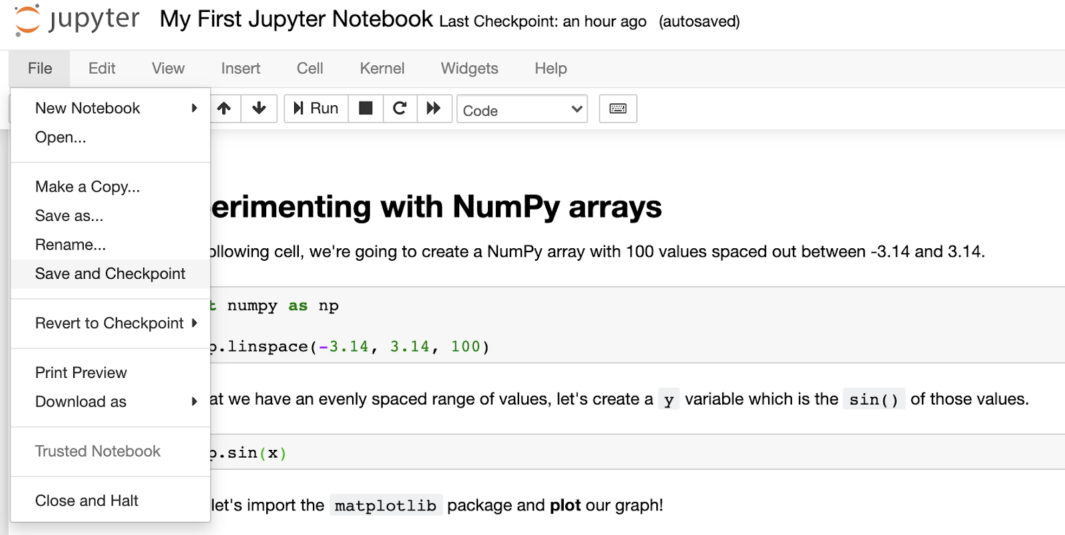Open the View menu
This screenshot has width=1065, height=535.
(168, 69)
